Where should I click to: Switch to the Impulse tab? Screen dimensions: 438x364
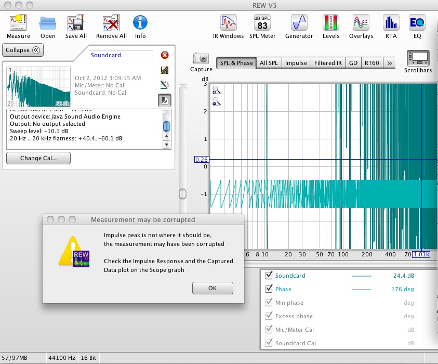click(x=296, y=63)
